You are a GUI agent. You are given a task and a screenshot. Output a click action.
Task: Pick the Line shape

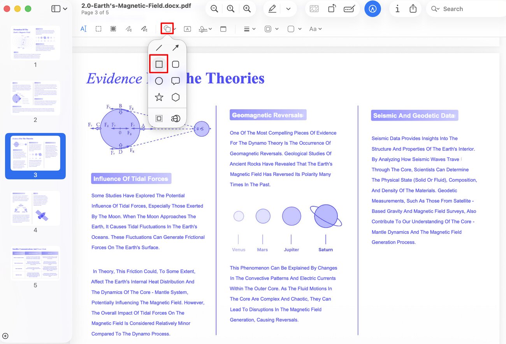159,48
